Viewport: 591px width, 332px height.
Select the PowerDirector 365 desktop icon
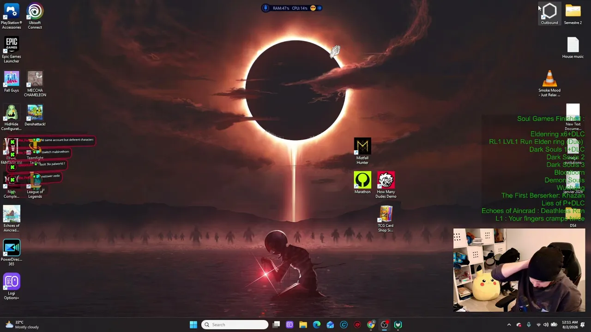click(12, 253)
